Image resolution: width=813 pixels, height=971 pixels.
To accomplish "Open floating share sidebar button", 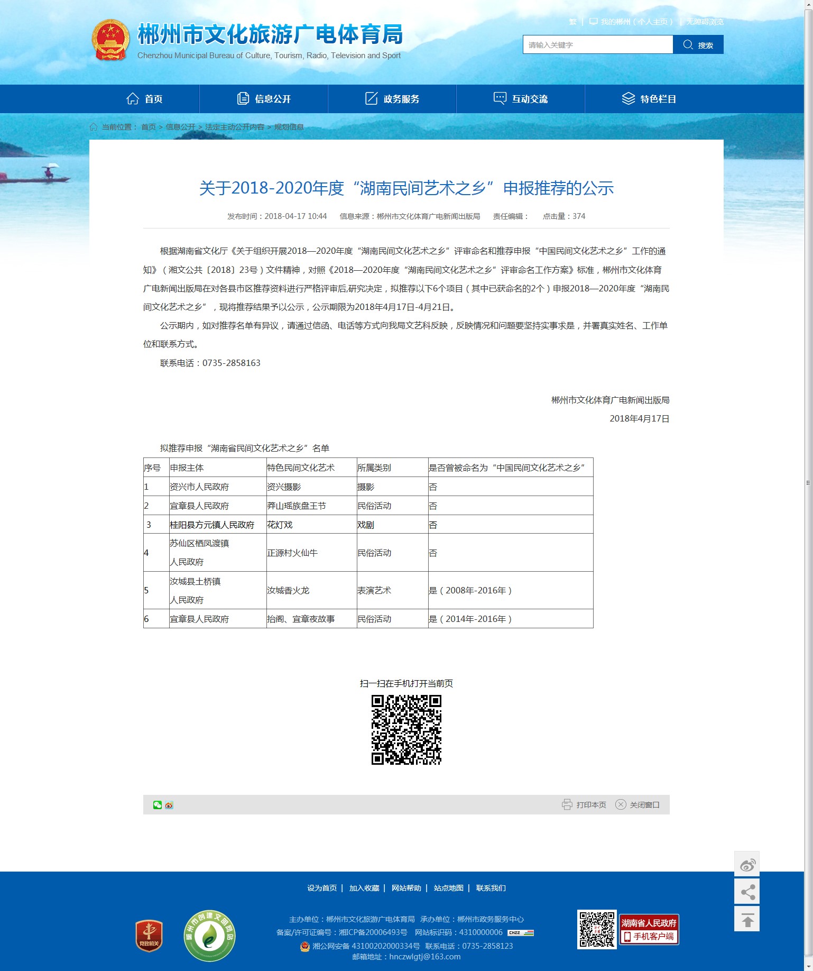I will click(x=747, y=892).
